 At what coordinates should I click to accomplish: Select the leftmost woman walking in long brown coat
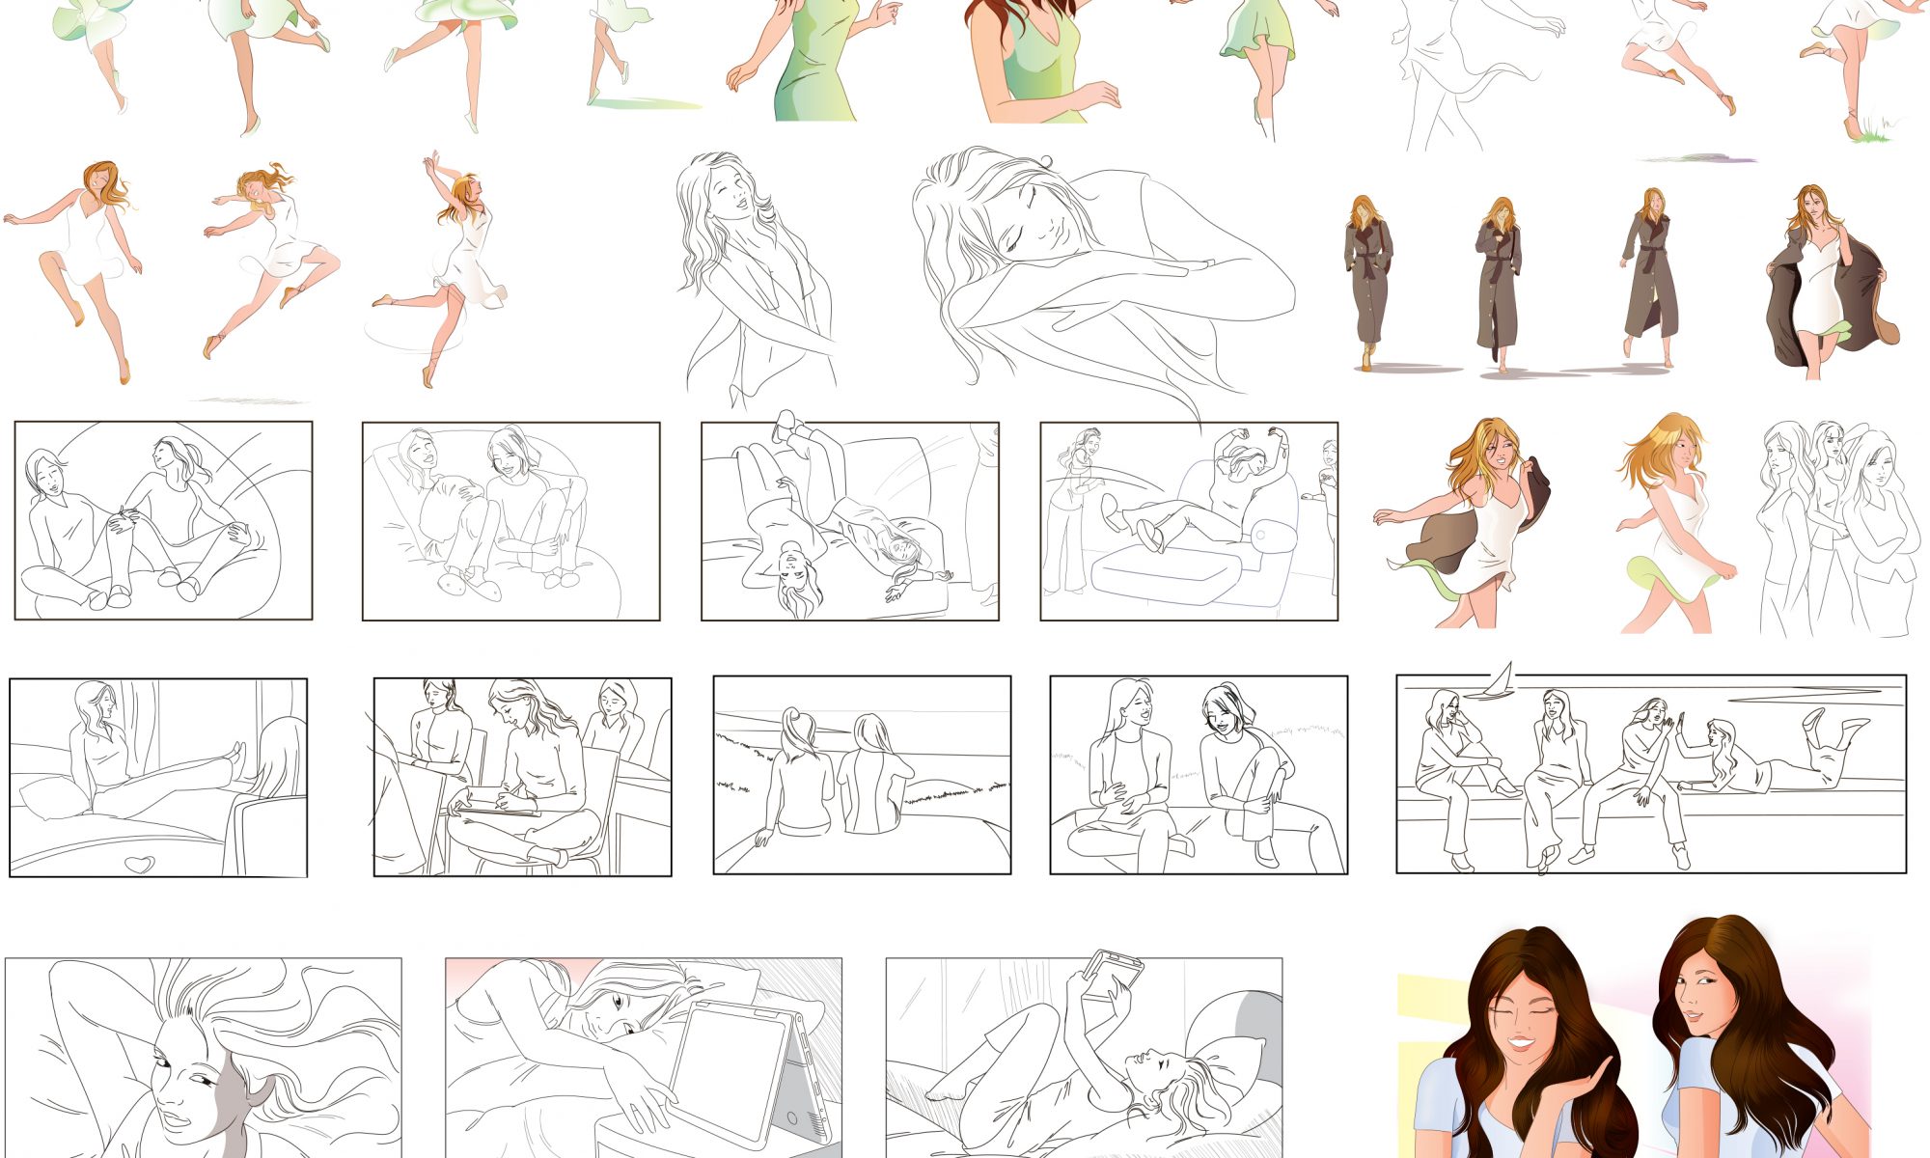[1367, 282]
